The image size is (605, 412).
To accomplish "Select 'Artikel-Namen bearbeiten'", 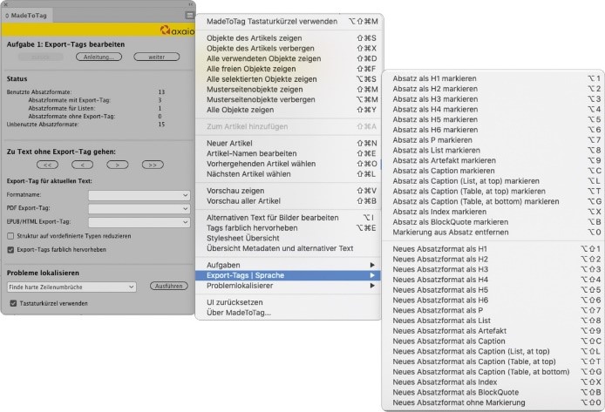I will pos(288,153).
